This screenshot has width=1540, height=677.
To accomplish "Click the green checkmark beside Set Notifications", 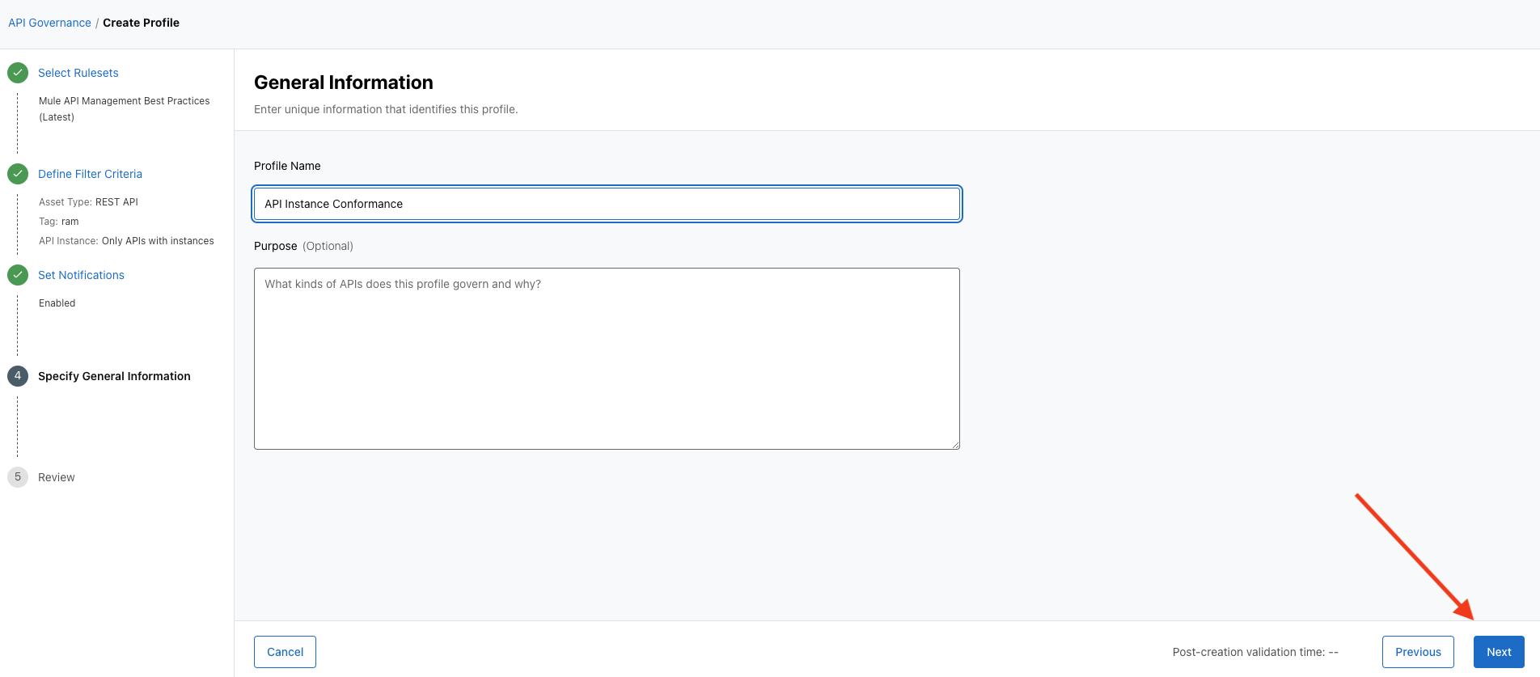I will coord(18,275).
